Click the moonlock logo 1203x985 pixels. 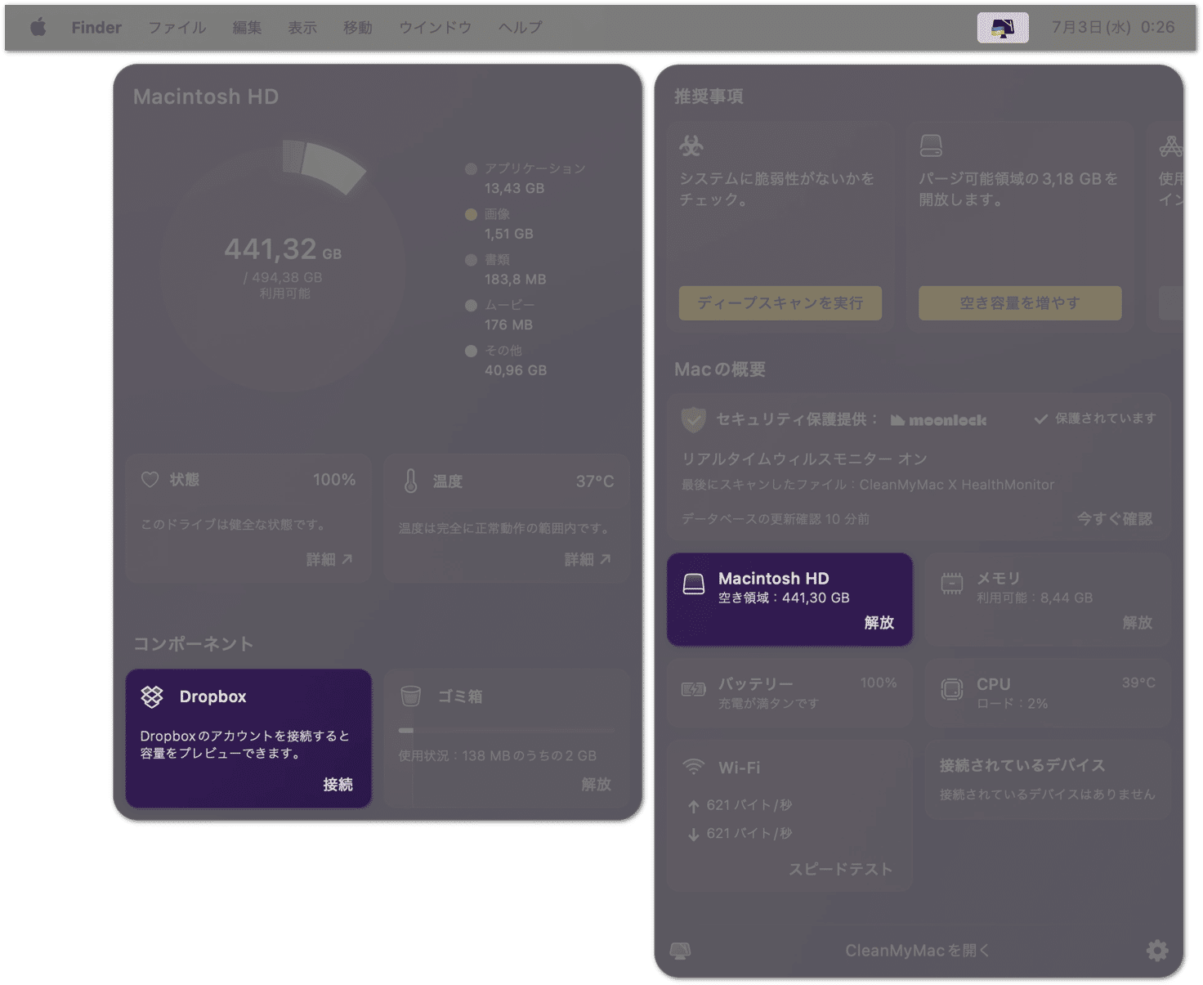point(939,420)
